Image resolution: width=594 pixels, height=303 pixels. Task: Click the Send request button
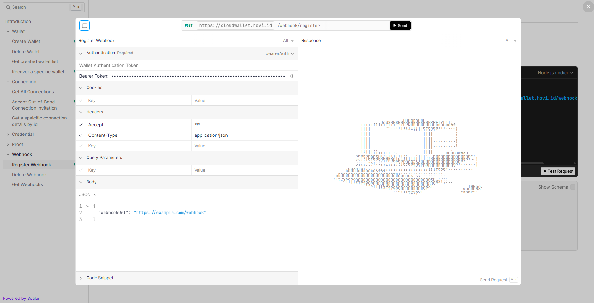400,26
